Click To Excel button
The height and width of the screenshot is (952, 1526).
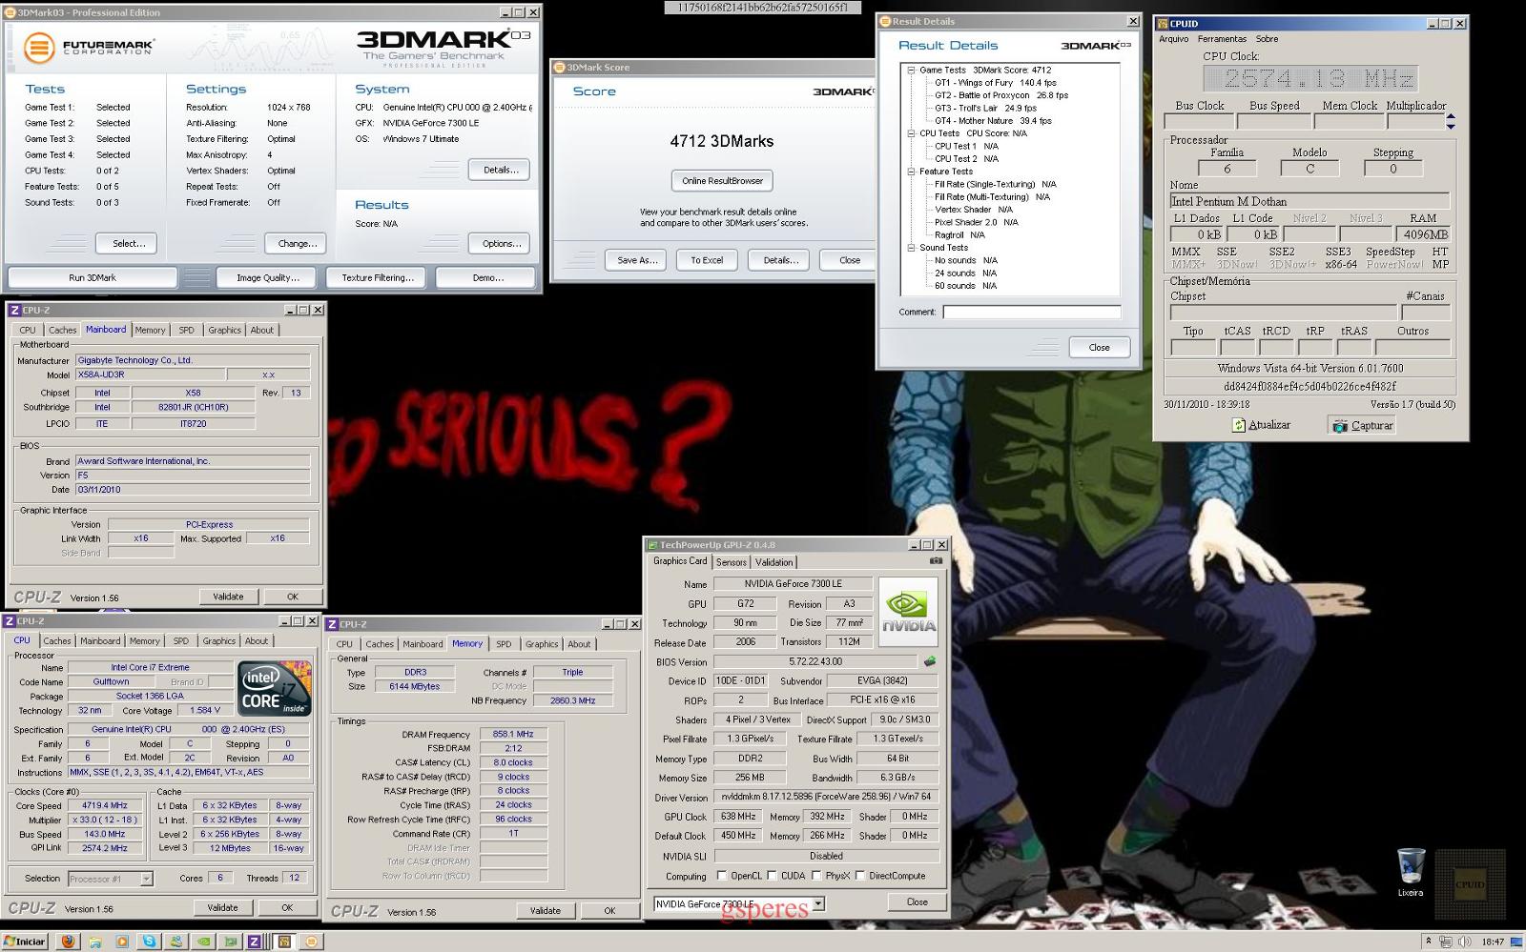(707, 260)
